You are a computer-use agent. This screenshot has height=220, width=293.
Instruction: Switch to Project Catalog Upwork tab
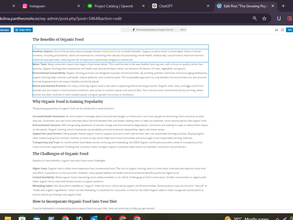[114, 6]
